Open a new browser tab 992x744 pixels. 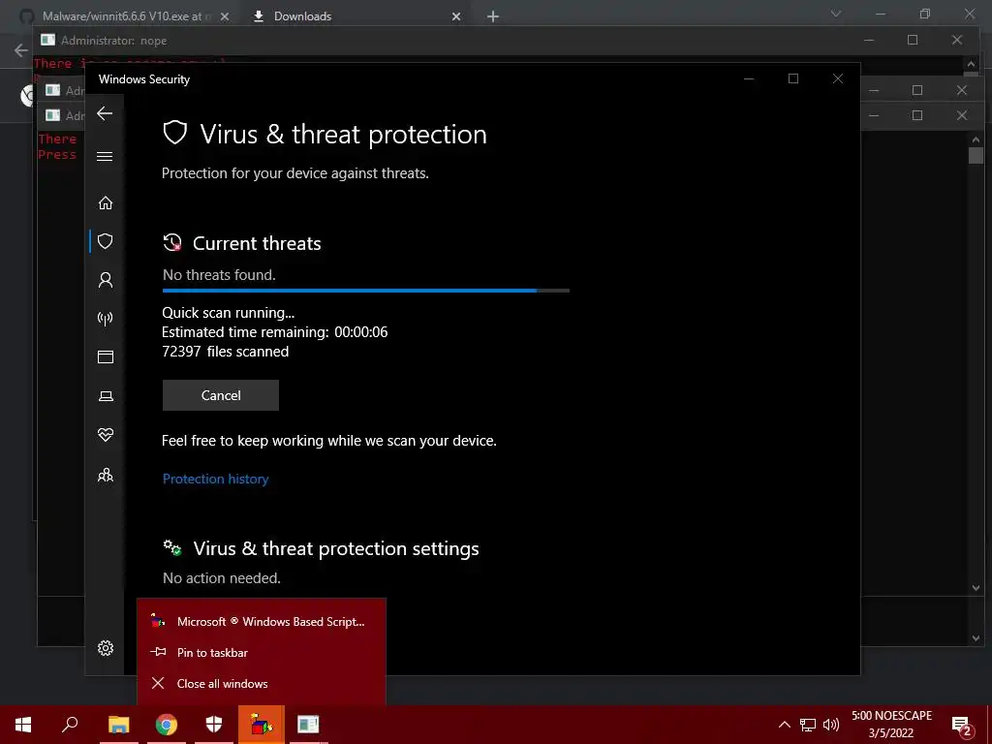pos(493,16)
